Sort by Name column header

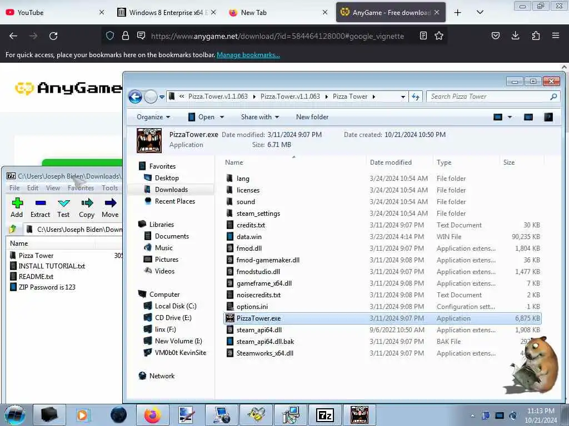pyautogui.click(x=294, y=163)
